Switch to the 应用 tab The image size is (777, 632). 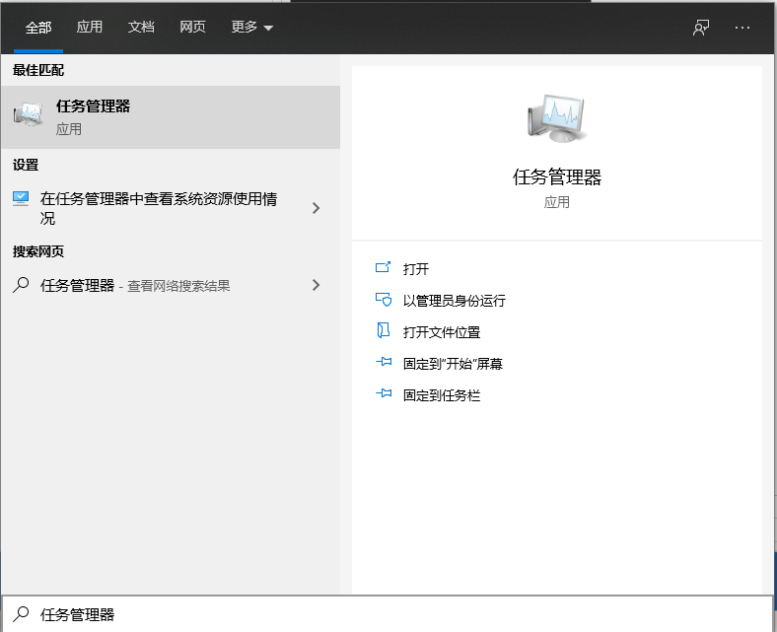[89, 27]
